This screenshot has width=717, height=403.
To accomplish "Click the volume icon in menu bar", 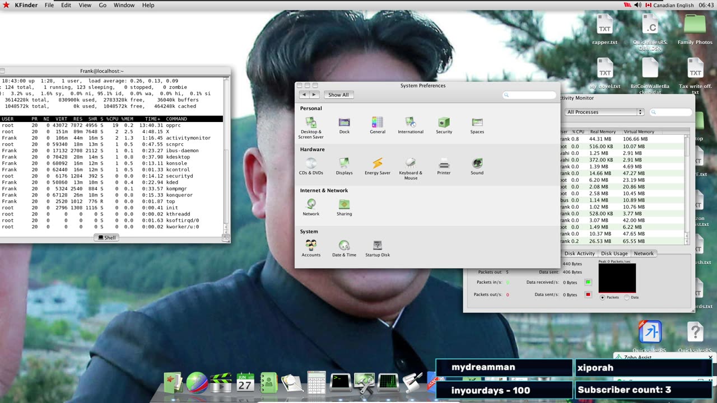I will pos(637,5).
